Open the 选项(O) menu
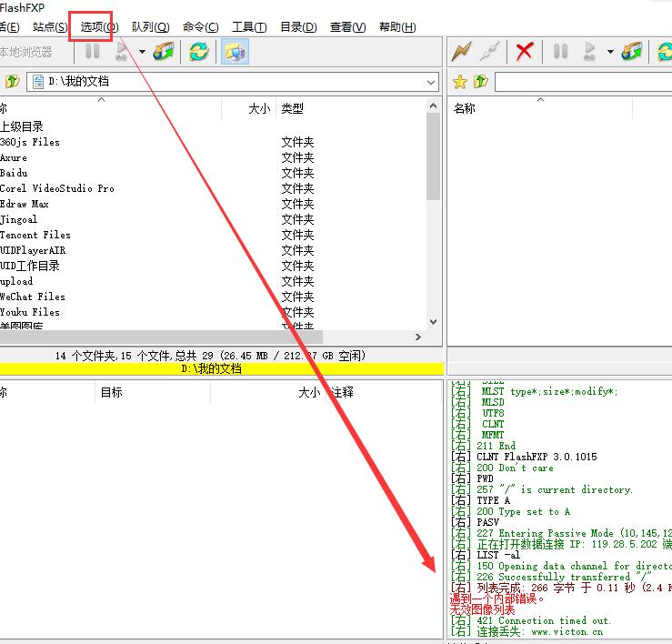Screen dimensions: 672x644 pyautogui.click(x=99, y=27)
